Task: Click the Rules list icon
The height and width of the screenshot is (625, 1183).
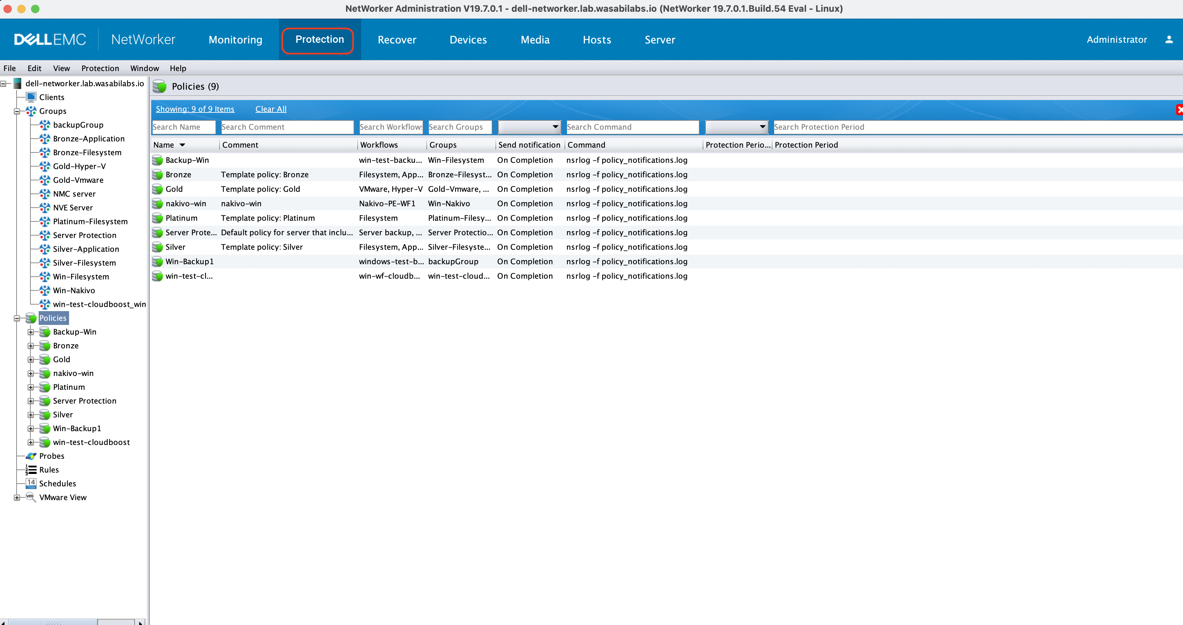Action: 31,470
